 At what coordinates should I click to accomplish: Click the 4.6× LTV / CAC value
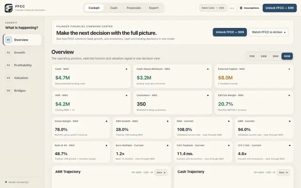coord(242,154)
